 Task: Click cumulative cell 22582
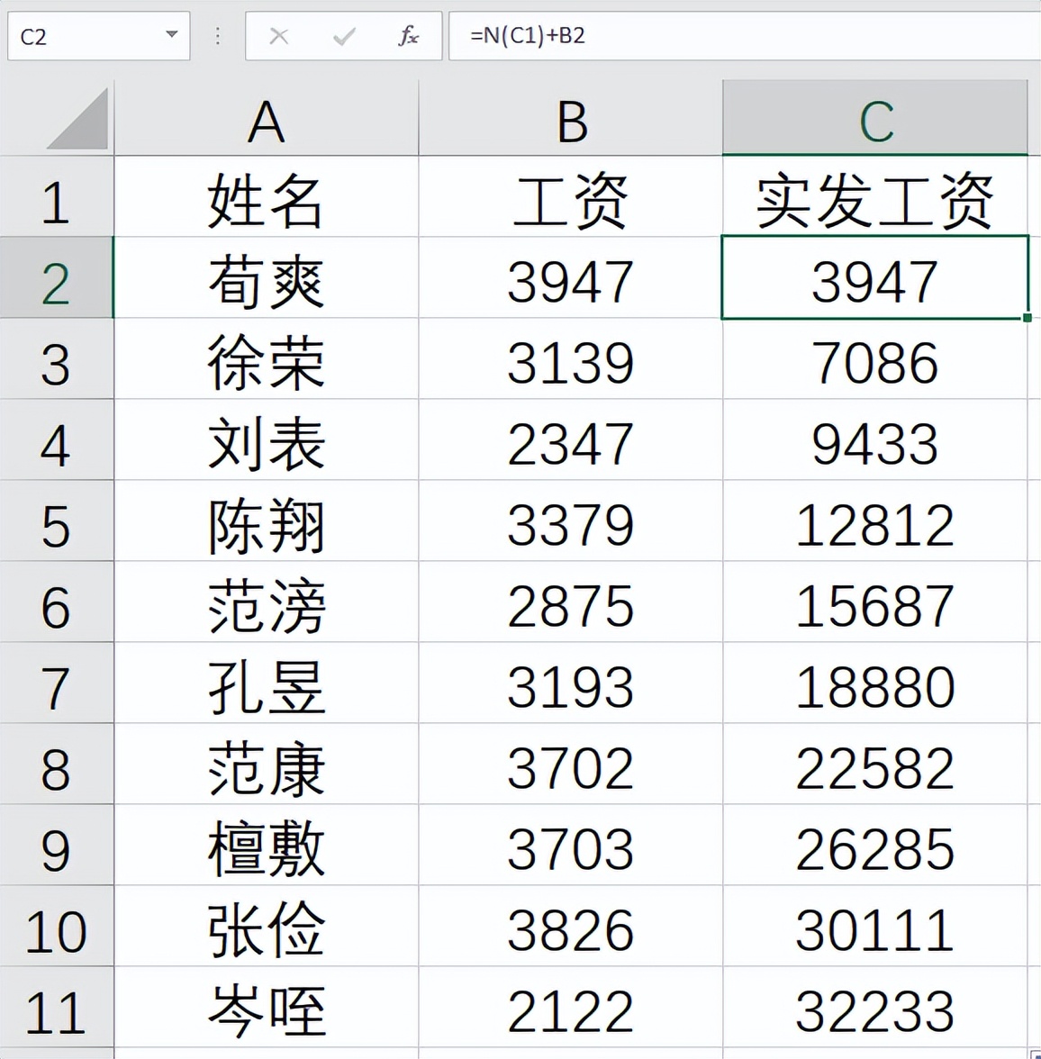tap(875, 764)
